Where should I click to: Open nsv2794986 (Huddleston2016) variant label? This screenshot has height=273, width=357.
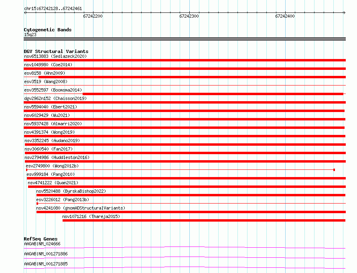tap(57, 157)
